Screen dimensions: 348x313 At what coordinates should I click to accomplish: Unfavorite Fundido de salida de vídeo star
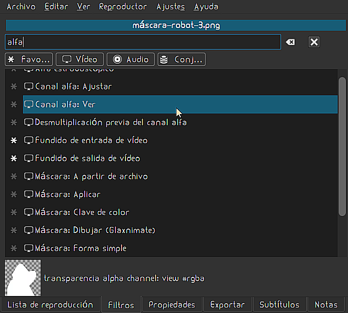(14, 158)
